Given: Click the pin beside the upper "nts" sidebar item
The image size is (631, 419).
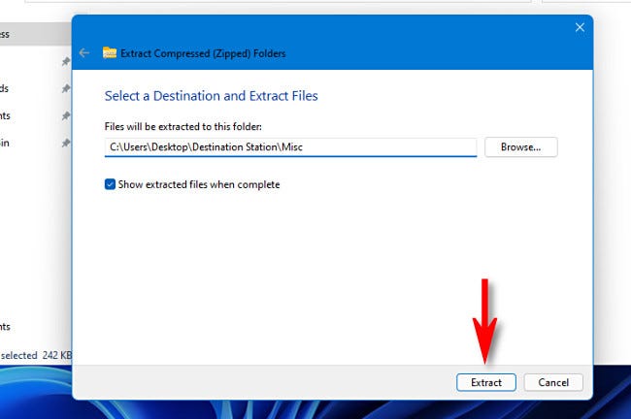Looking at the screenshot, I should click(65, 115).
